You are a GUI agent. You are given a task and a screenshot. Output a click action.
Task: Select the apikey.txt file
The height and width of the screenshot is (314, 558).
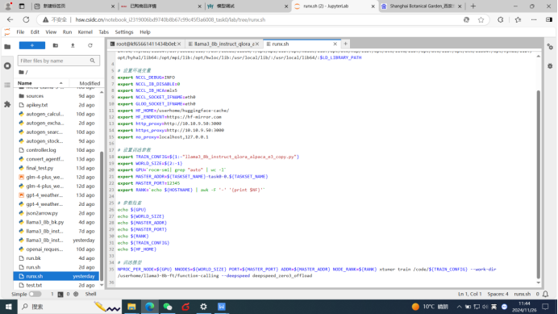[56, 105]
